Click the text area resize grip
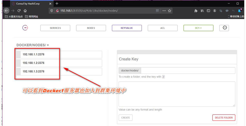Image resolution: width=246 pixels, height=126 pixels. [x=234, y=105]
